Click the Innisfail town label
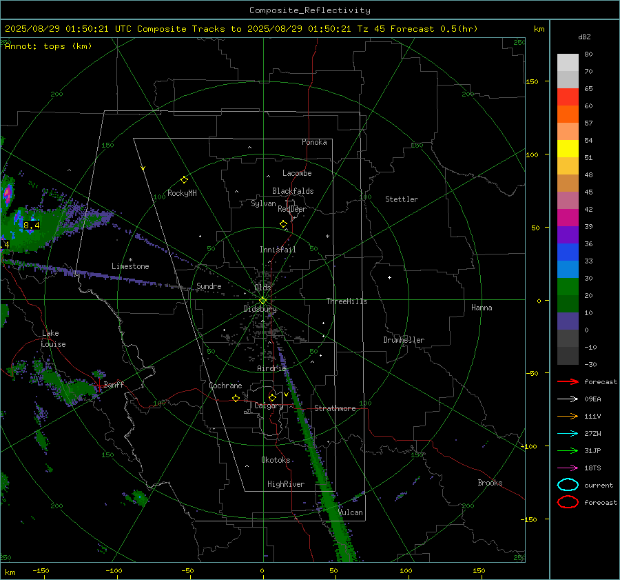The height and width of the screenshot is (580, 620). point(278,250)
